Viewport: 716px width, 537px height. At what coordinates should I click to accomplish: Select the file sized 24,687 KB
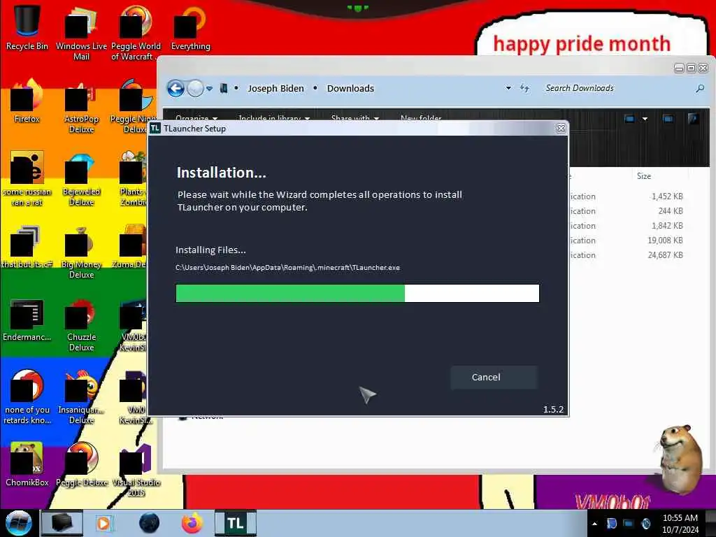[x=666, y=255]
